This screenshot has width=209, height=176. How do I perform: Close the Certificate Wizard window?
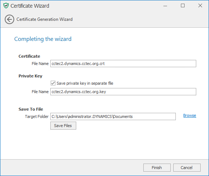(x=200, y=5)
